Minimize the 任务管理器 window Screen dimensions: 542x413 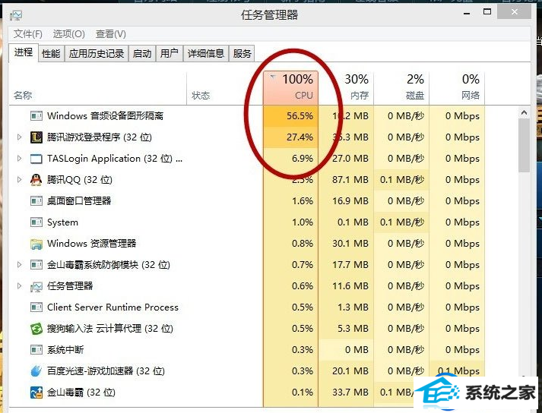click(x=467, y=13)
